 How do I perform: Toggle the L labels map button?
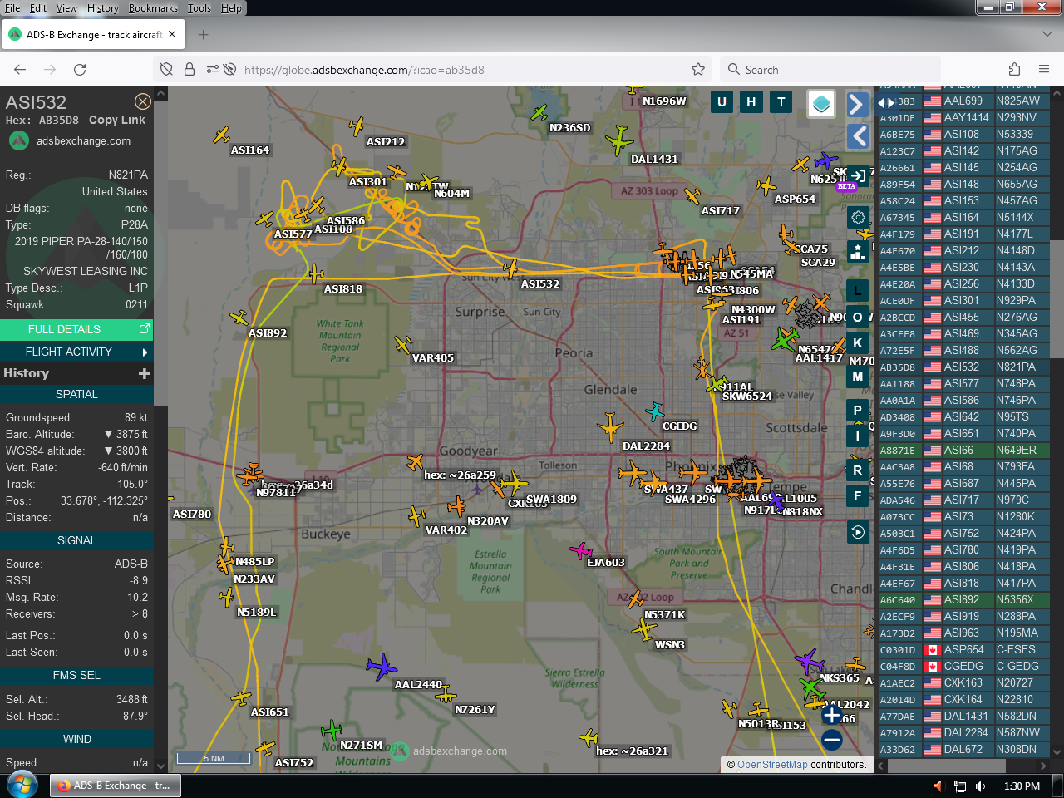click(858, 290)
